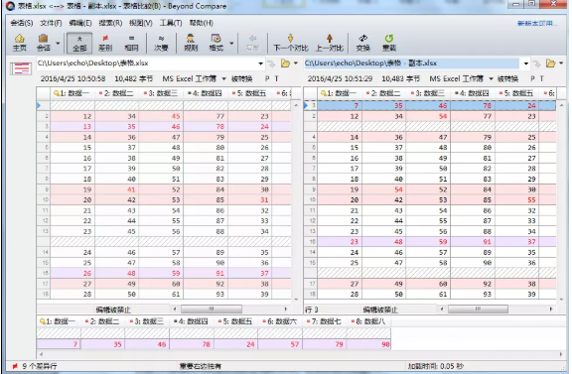The image size is (572, 374).
Task: Click the right pane horizontal scrollbar thumb
Action: (478, 310)
